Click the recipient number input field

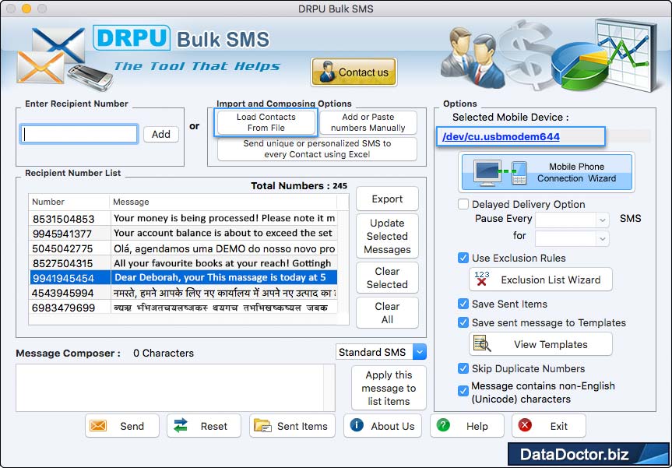(x=79, y=134)
